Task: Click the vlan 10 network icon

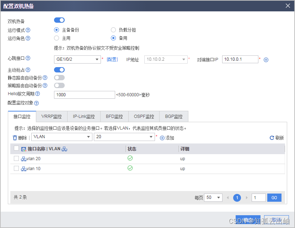Action: point(24,169)
